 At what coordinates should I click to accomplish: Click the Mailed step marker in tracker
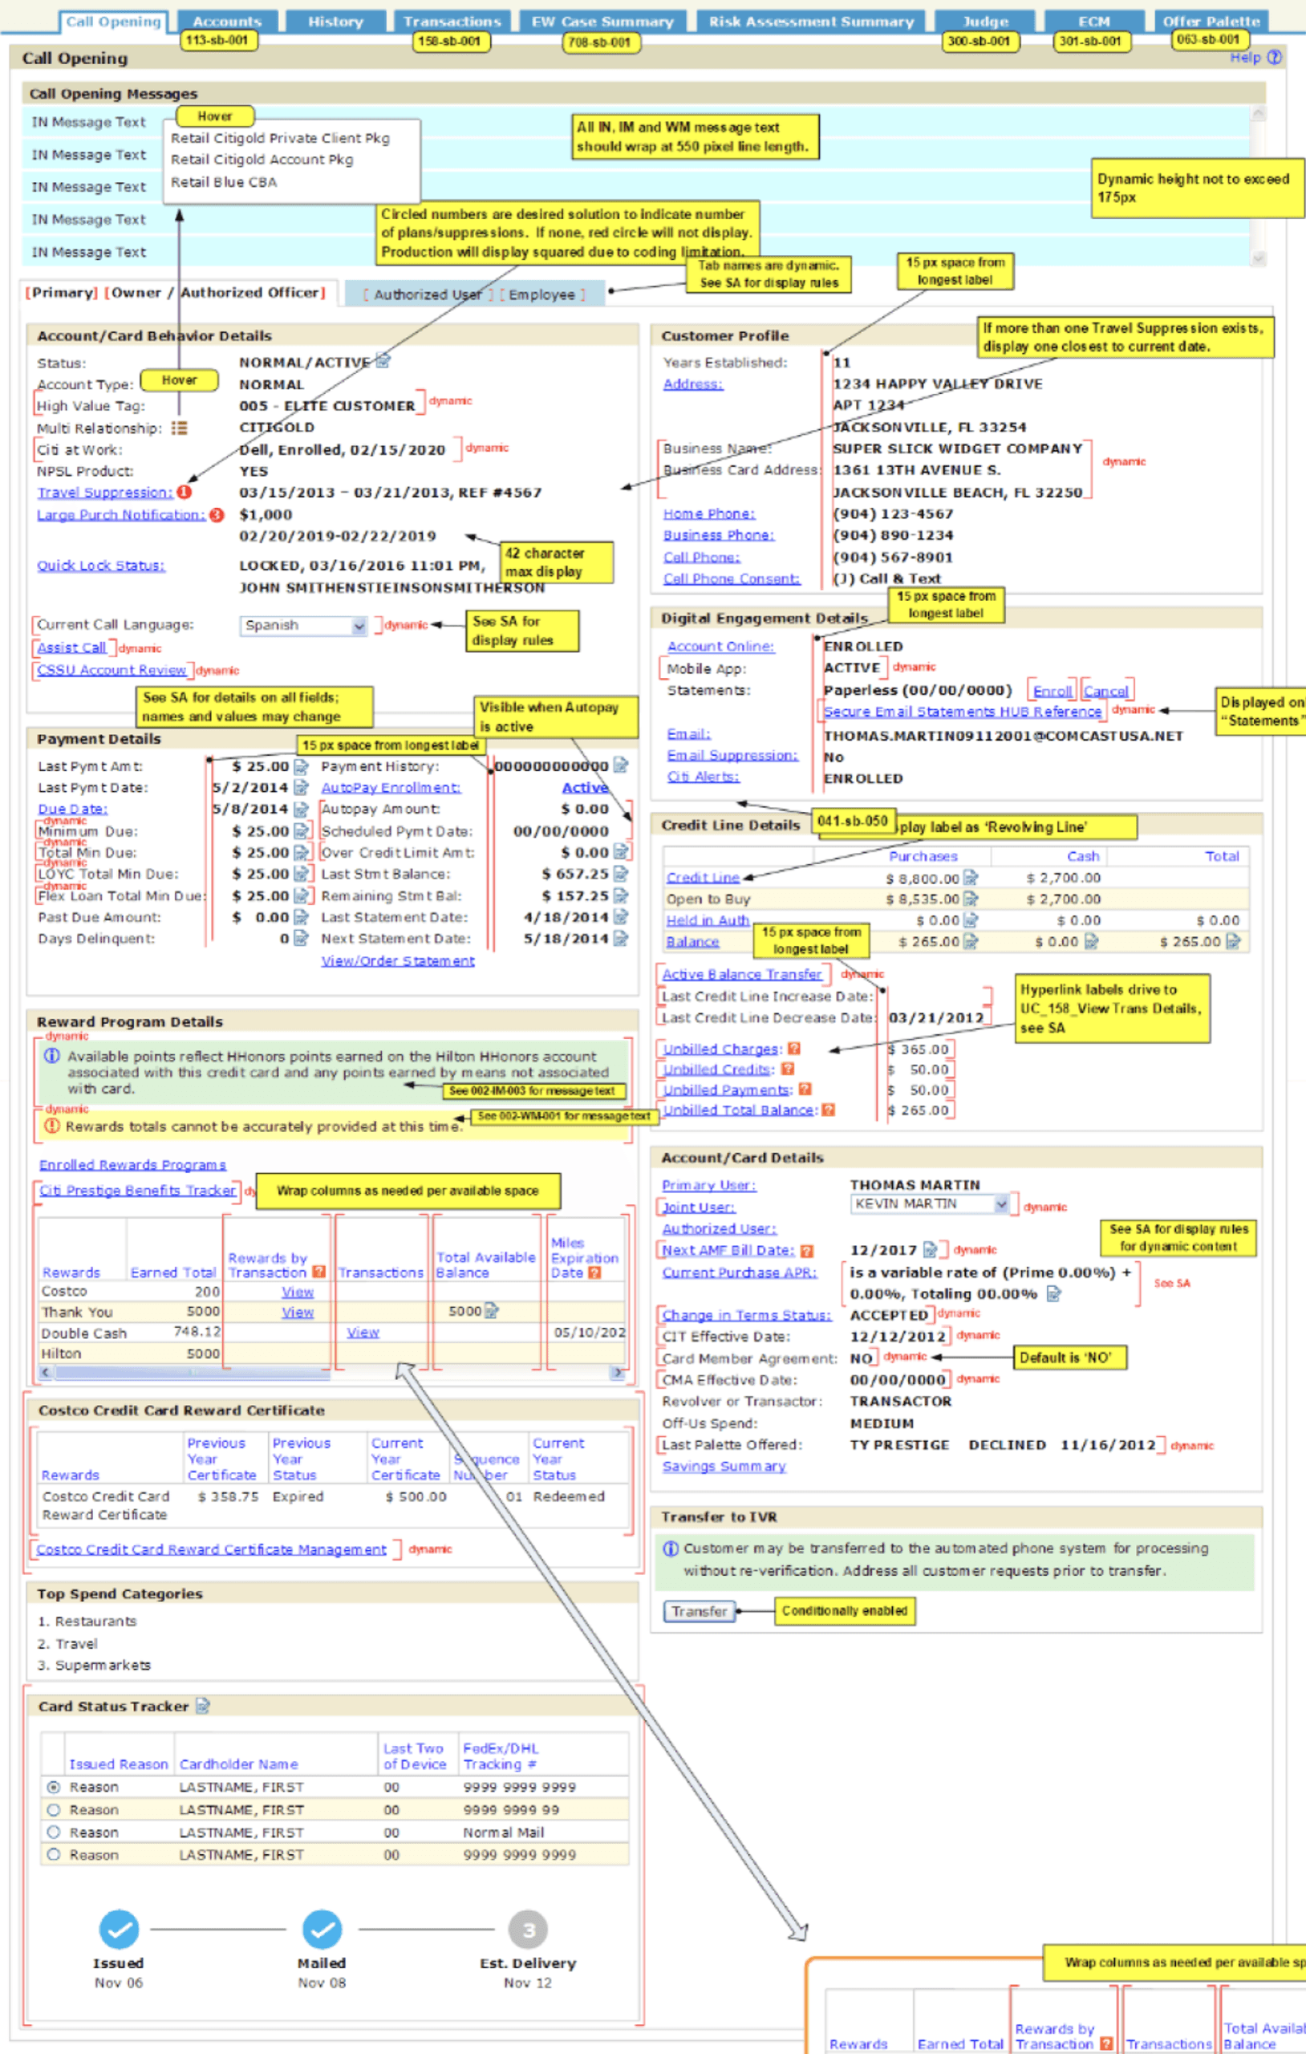322,1930
